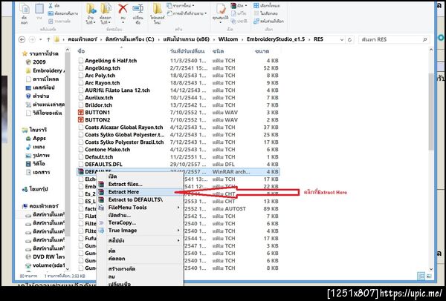The height and width of the screenshot is (301, 446).
Task: Click the History icon in the ribbon open group
Action: click(233, 21)
